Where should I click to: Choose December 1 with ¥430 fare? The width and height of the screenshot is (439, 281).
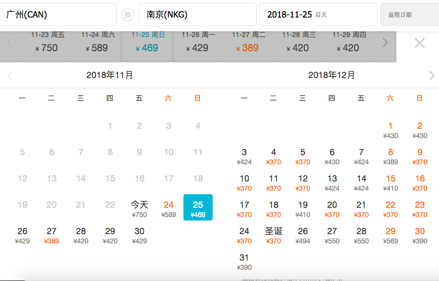tap(390, 129)
